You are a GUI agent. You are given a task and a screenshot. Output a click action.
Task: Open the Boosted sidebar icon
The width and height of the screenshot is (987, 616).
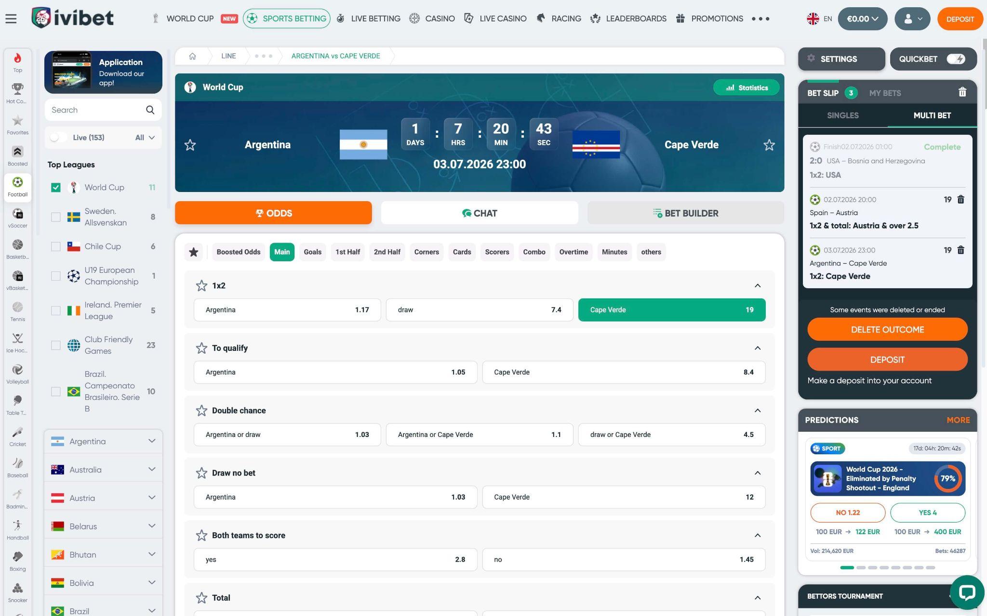point(17,156)
